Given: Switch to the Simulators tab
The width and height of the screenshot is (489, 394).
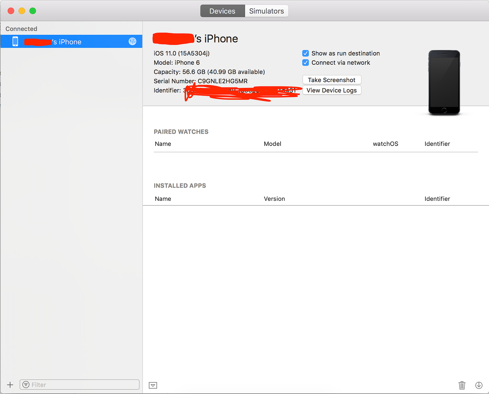Looking at the screenshot, I should pyautogui.click(x=267, y=11).
